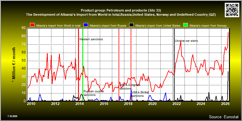
Task: Click the y-axis title "* Million € / month"
Action: point(14,65)
